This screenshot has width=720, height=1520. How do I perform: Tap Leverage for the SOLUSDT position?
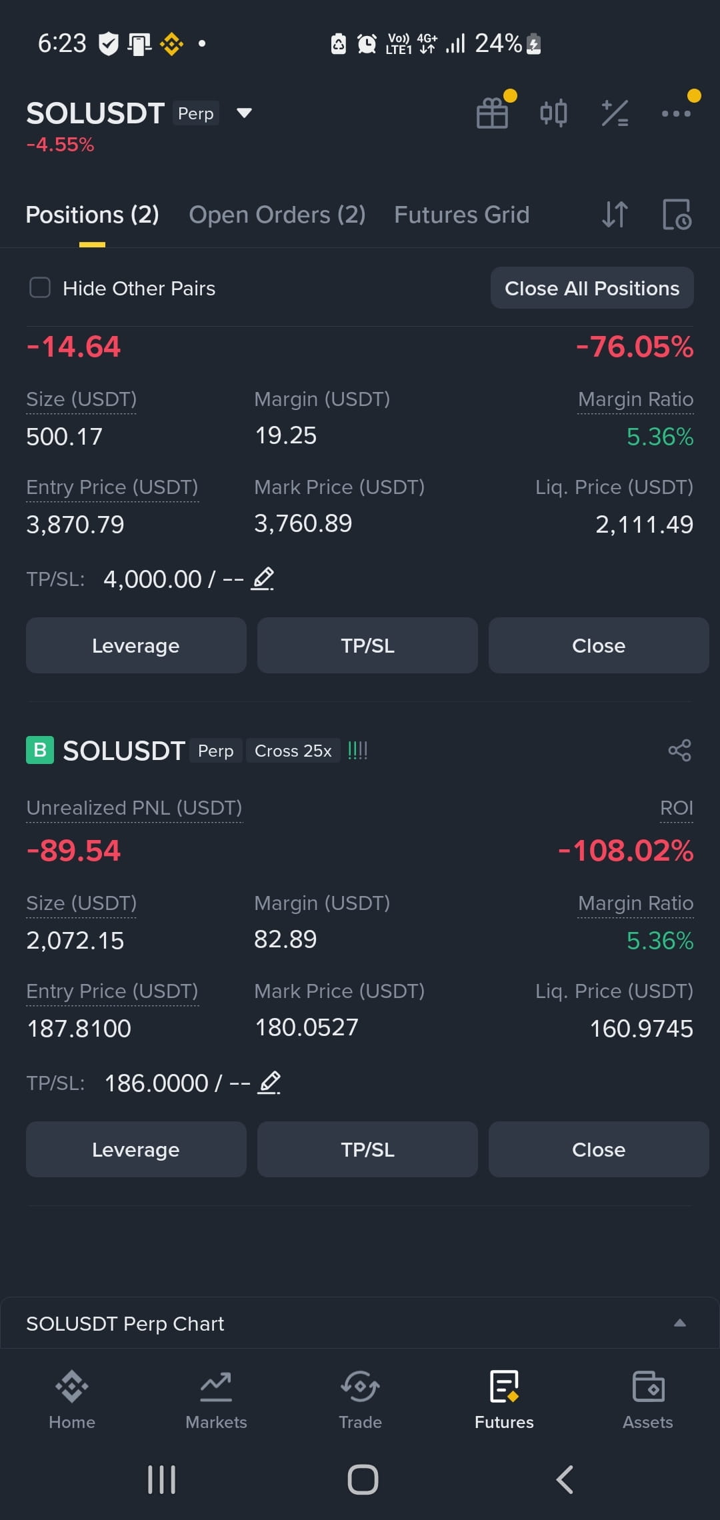(136, 1149)
